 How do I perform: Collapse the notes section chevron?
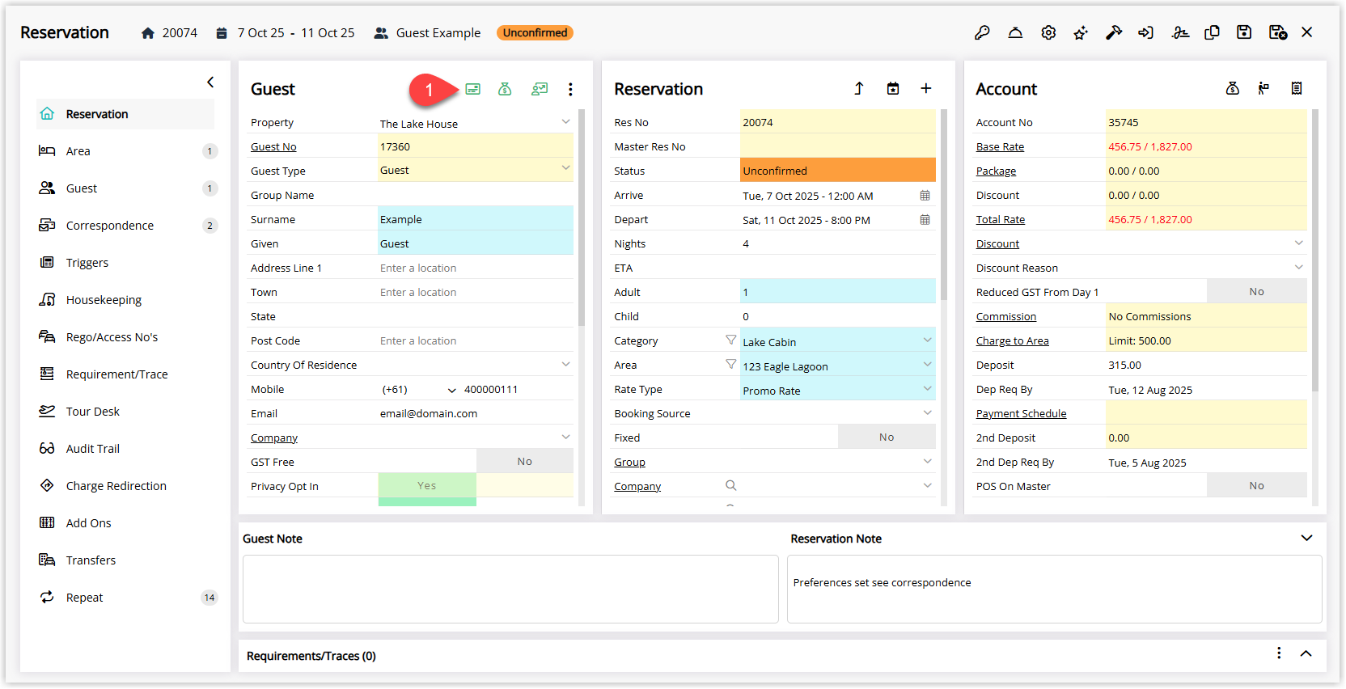pyautogui.click(x=1306, y=538)
